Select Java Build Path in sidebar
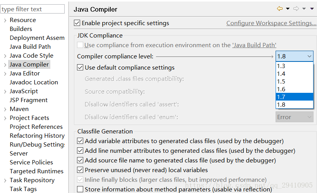Image resolution: width=317 pixels, height=193 pixels. tap(30, 47)
